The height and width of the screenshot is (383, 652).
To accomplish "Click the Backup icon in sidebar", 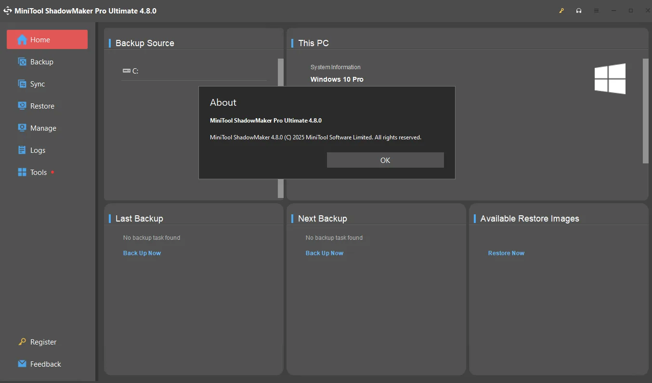I will click(22, 62).
